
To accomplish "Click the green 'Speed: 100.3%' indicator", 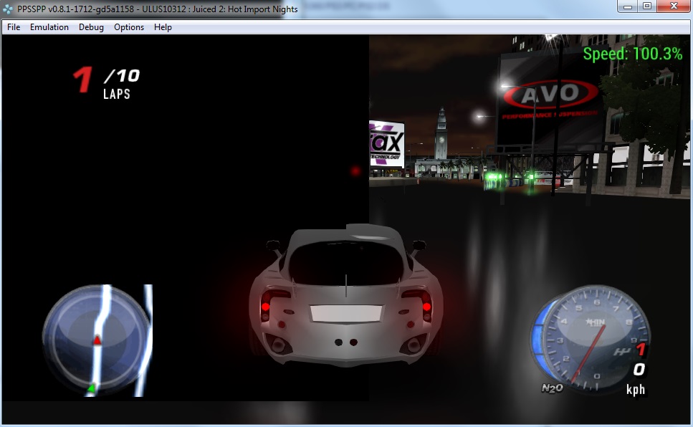I will pyautogui.click(x=633, y=54).
